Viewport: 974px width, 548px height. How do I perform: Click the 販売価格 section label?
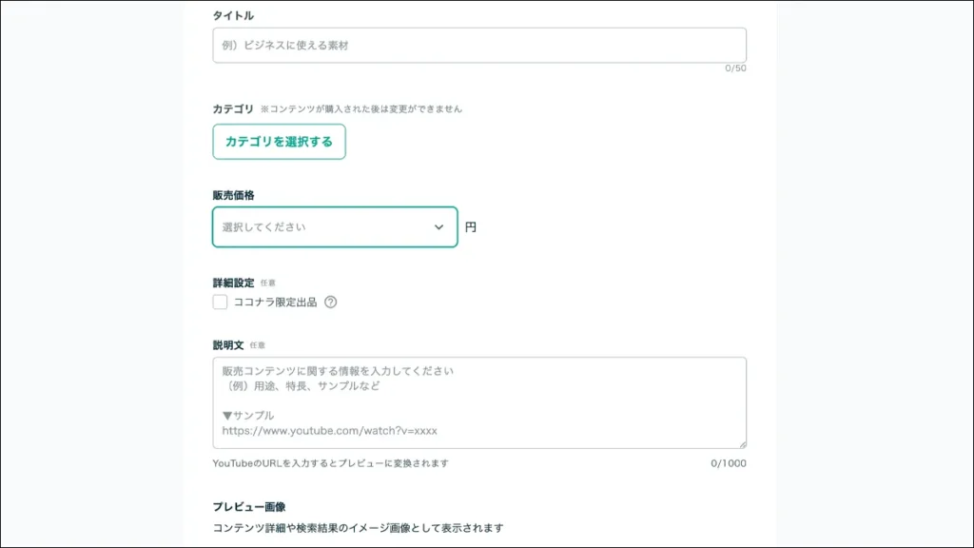tap(233, 195)
